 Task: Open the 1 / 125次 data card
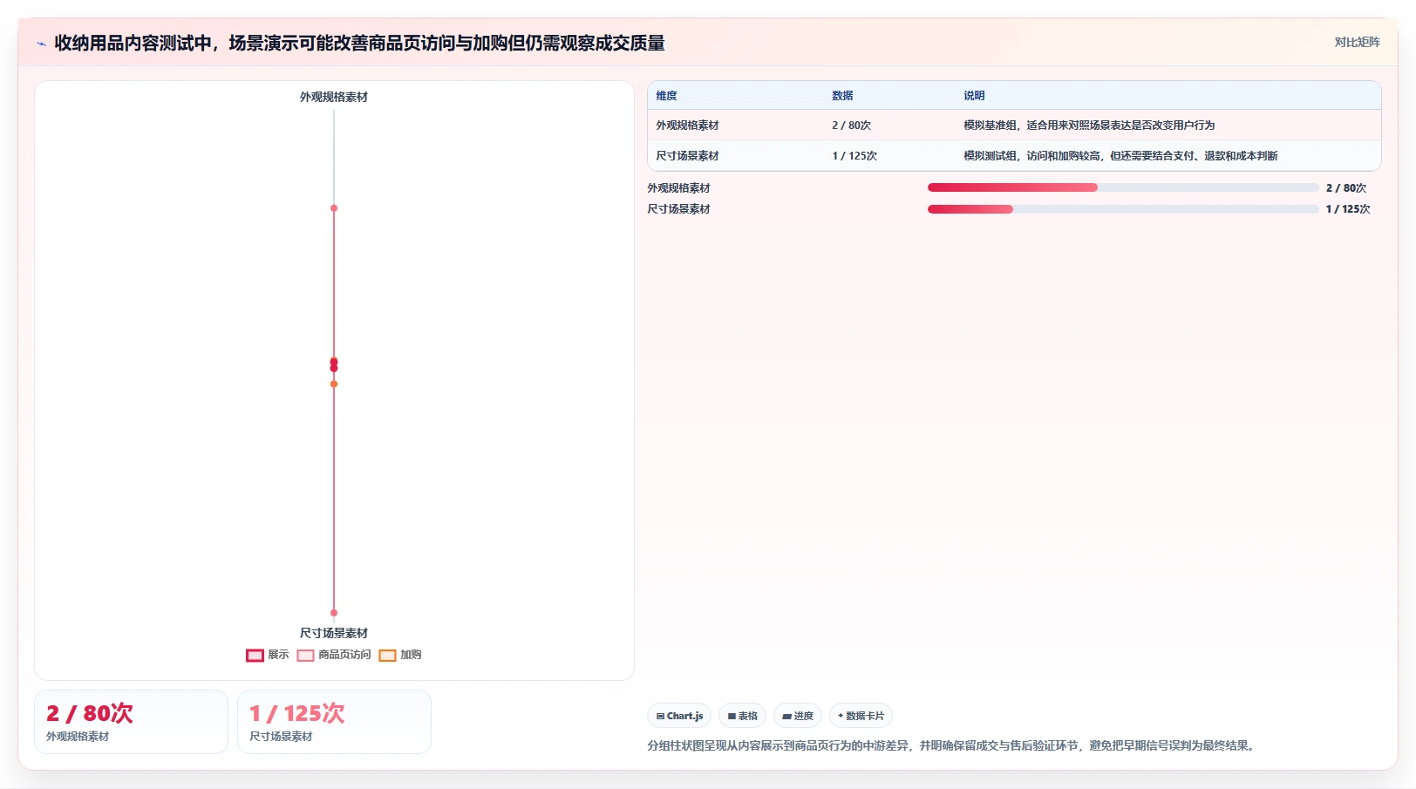click(x=334, y=722)
